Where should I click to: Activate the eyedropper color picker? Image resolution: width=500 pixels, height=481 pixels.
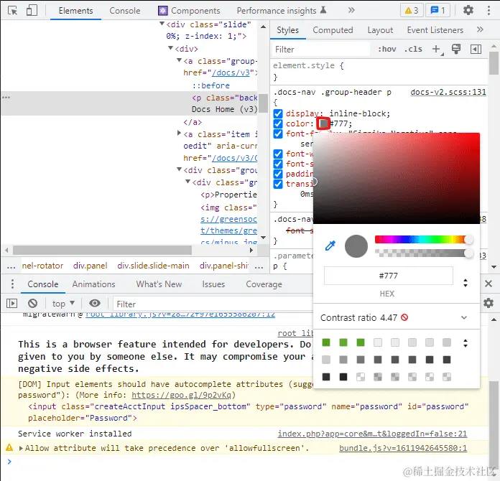click(x=330, y=246)
